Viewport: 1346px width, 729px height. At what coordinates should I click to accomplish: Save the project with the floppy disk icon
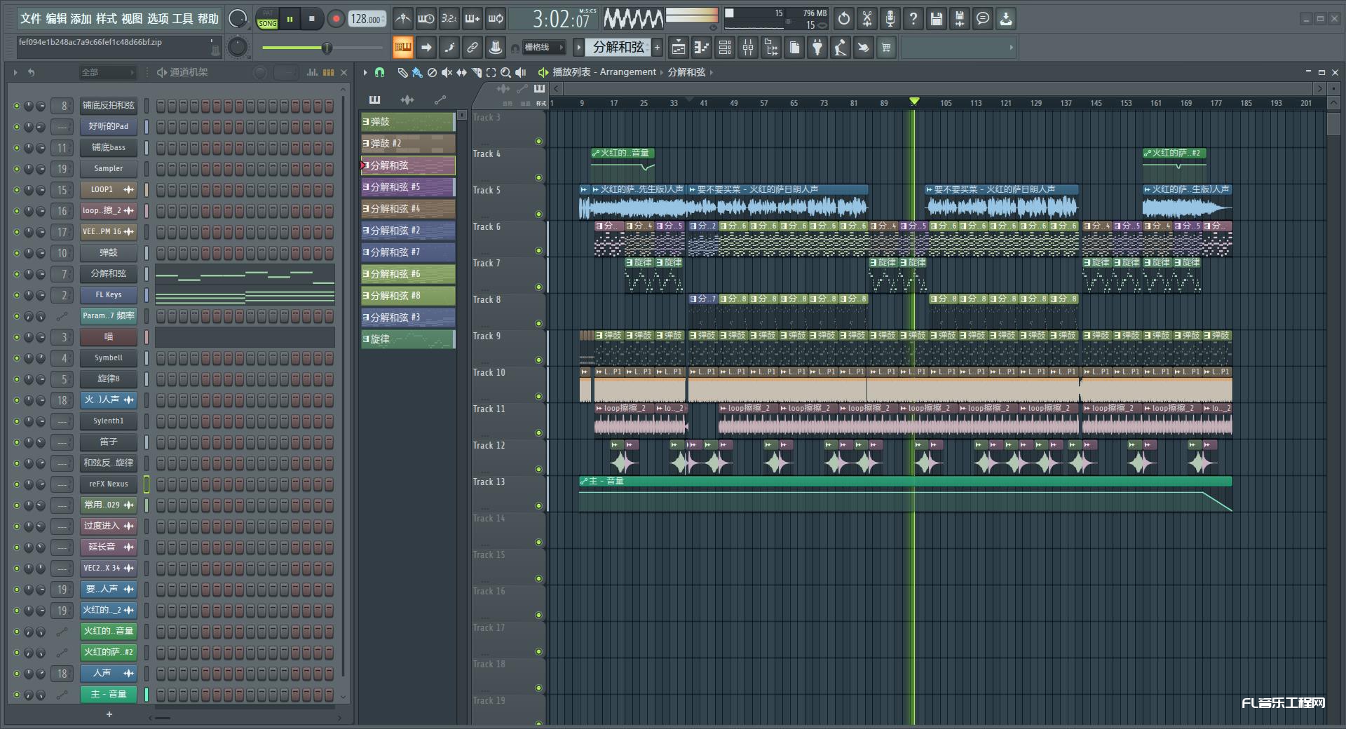pos(937,19)
